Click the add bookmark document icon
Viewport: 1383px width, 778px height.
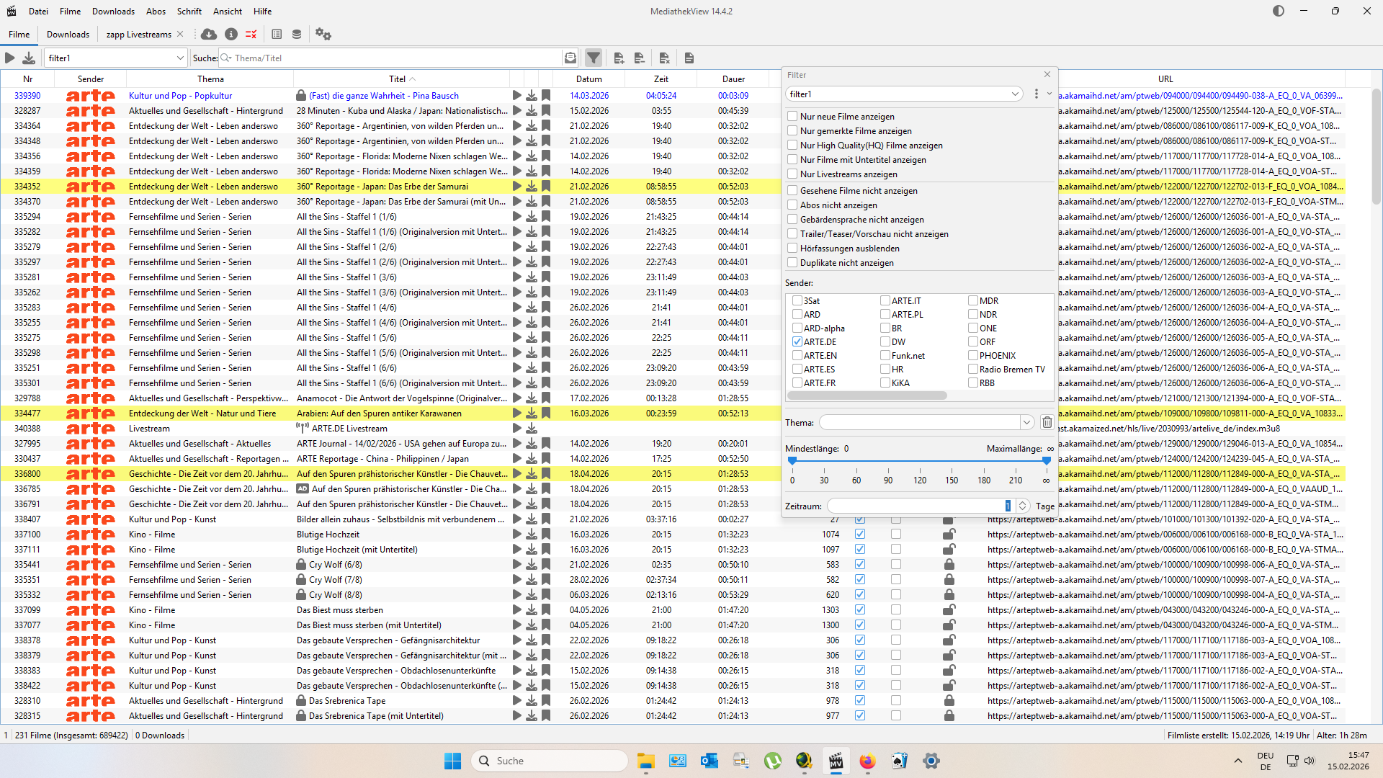(619, 58)
